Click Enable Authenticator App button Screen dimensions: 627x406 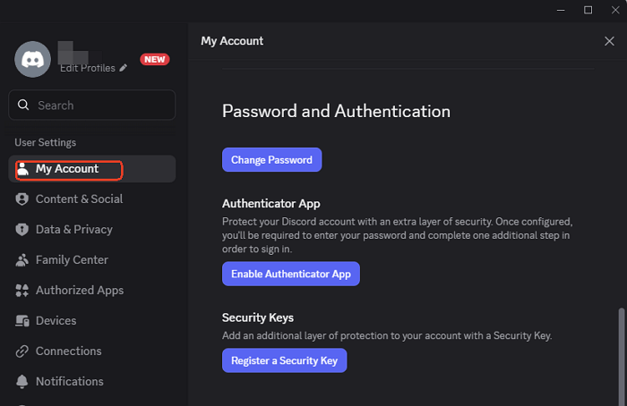291,274
